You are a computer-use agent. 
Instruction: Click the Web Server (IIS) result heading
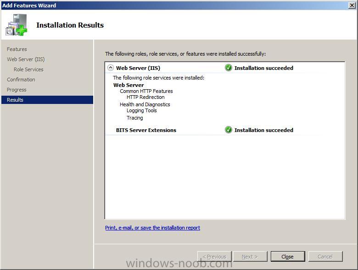(138, 68)
